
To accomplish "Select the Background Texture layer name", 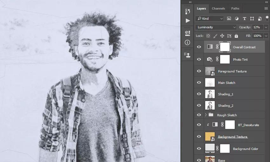I will pos(233,137).
